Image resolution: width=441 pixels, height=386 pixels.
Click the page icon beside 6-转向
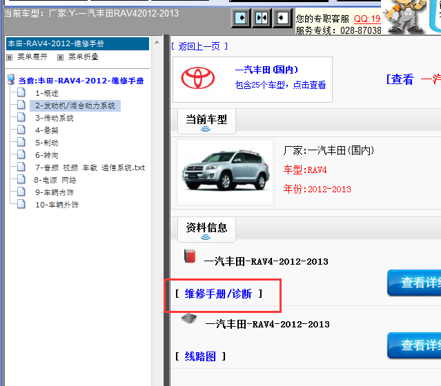[x=21, y=154]
